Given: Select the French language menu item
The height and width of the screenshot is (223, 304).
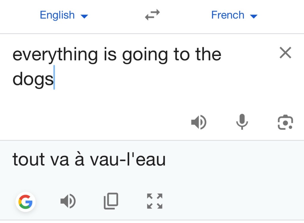Looking at the screenshot, I should pos(227,15).
